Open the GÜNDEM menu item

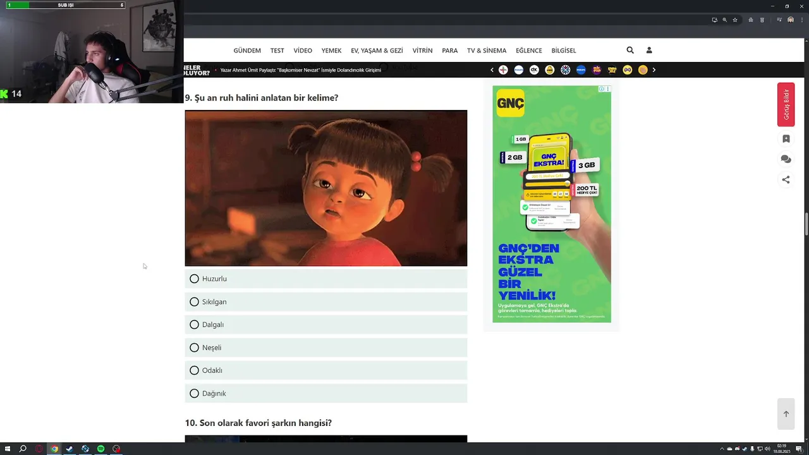(x=247, y=51)
